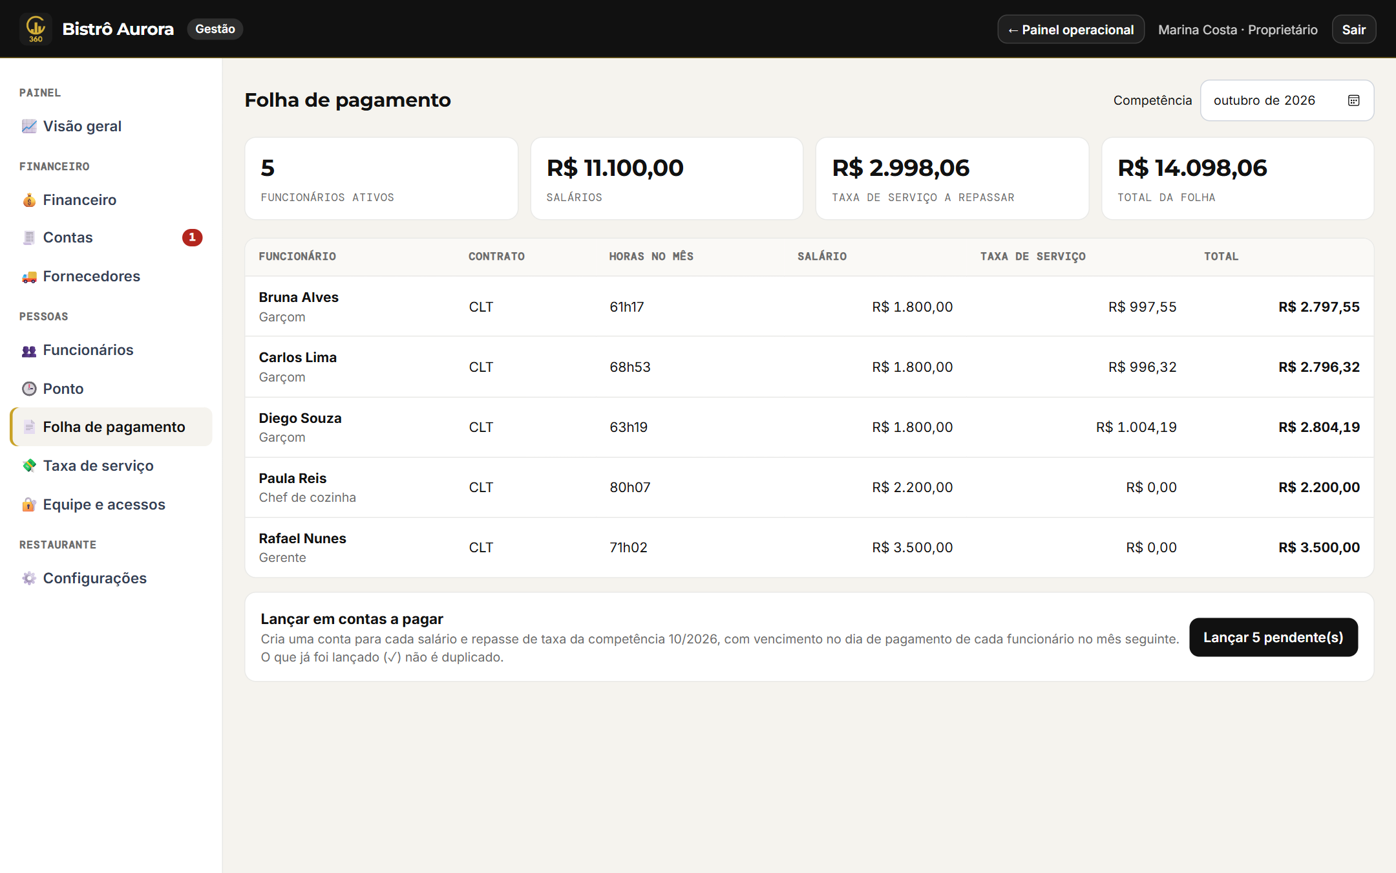Click total R$ 2.804,19 for Diego Souza

click(1318, 427)
